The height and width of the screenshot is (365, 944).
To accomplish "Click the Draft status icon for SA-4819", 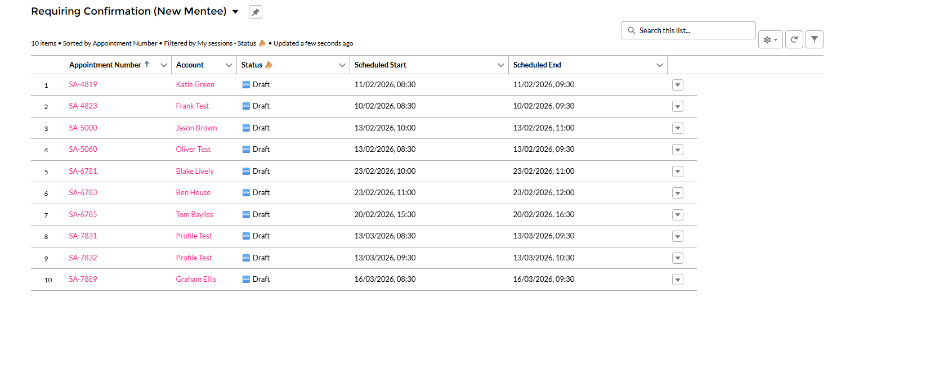I will [x=246, y=85].
